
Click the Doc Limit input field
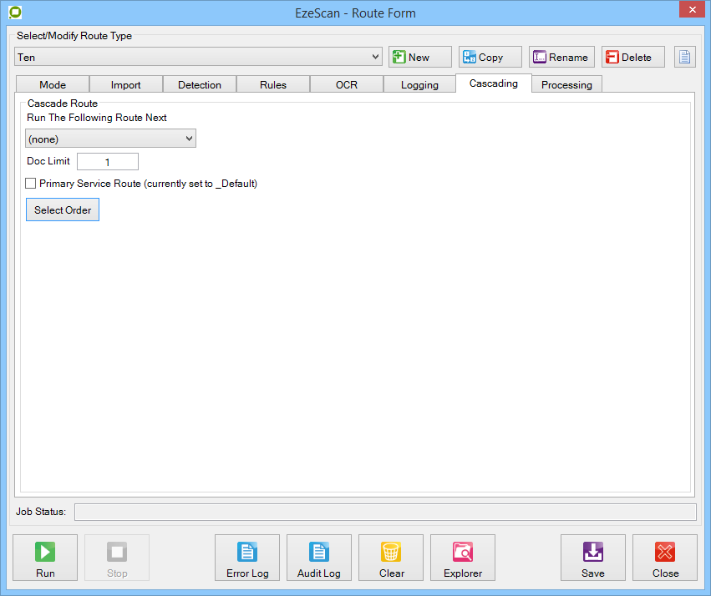click(107, 162)
